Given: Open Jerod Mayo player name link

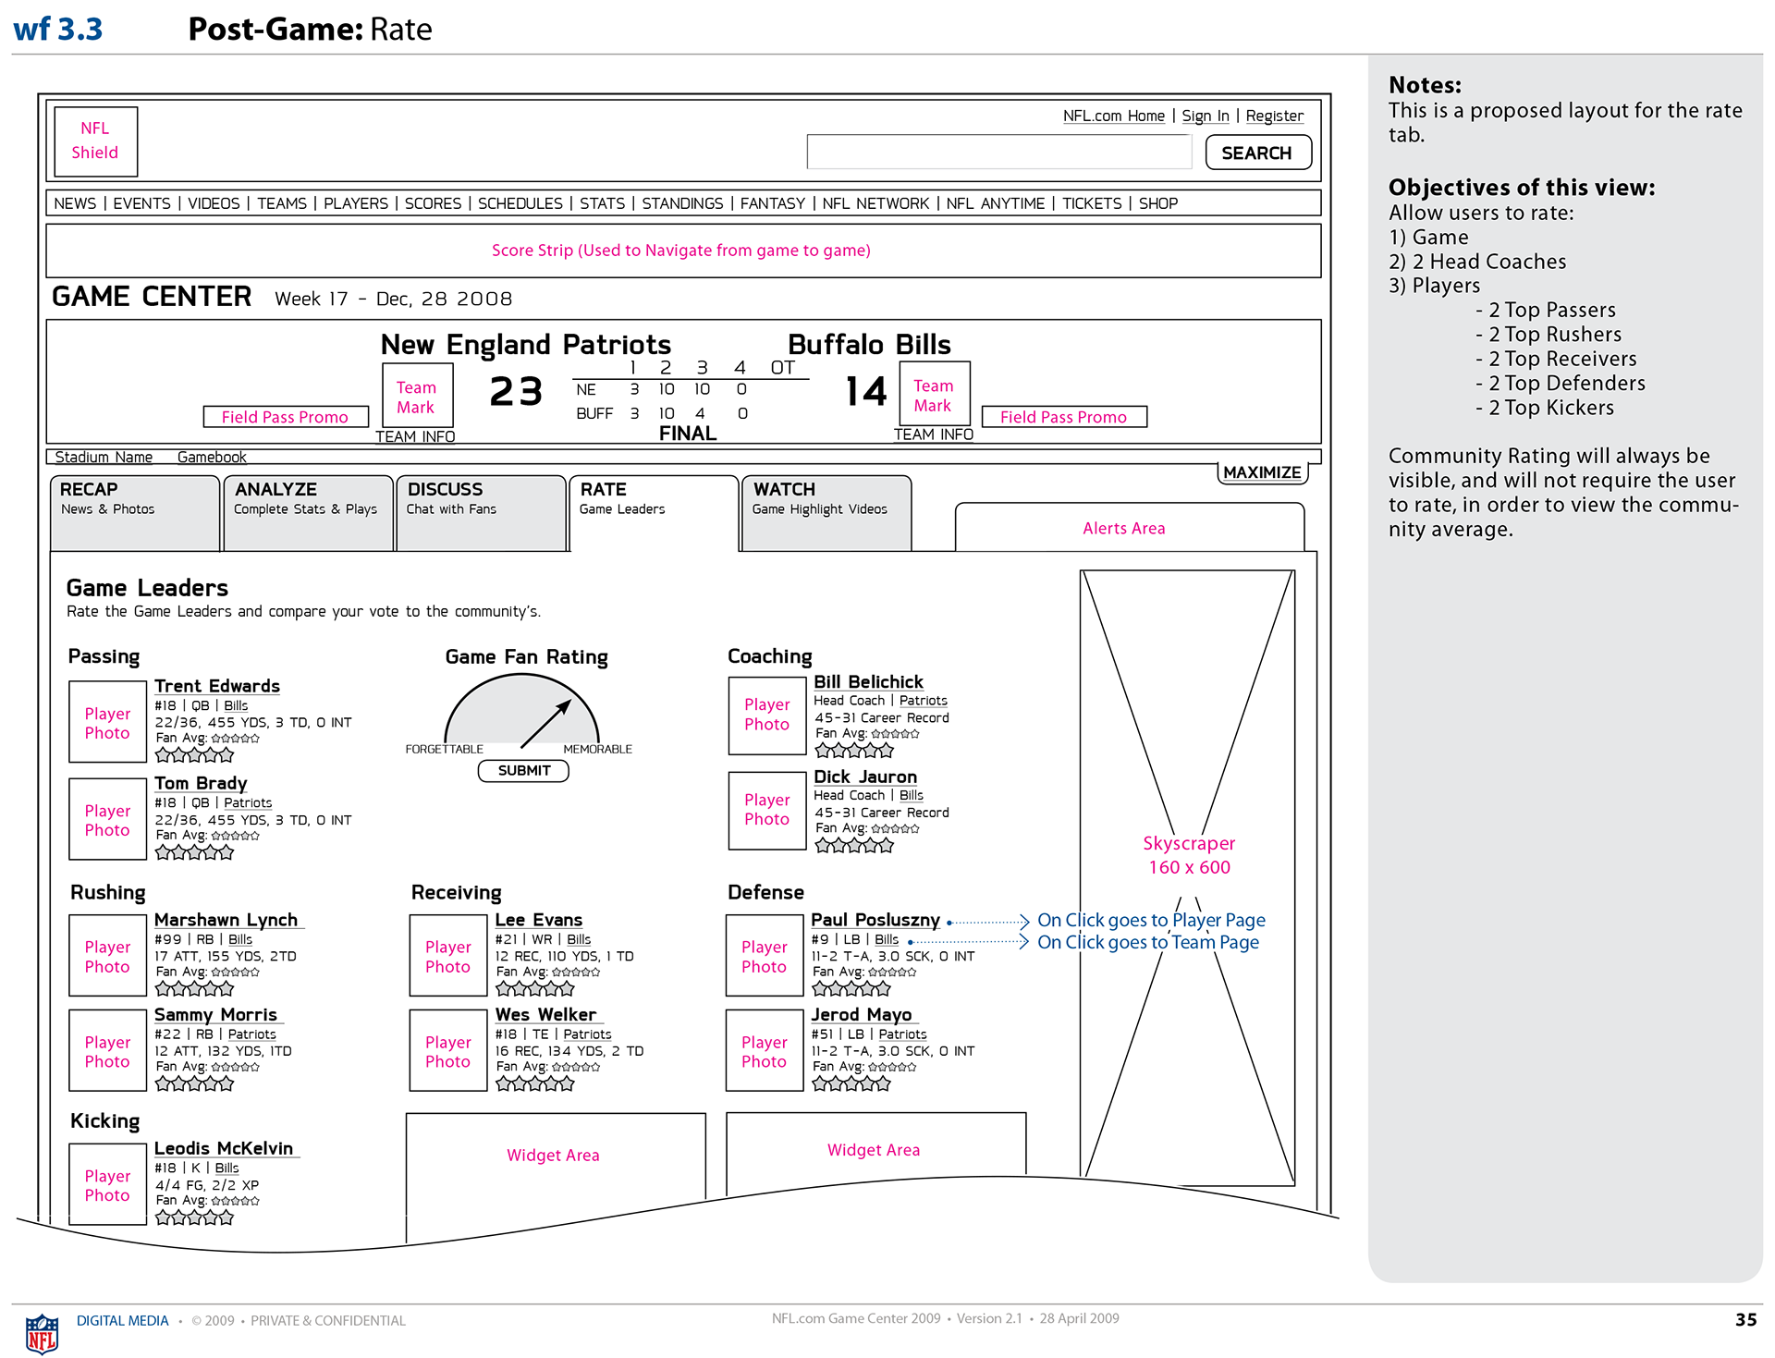Looking at the screenshot, I should [862, 1015].
